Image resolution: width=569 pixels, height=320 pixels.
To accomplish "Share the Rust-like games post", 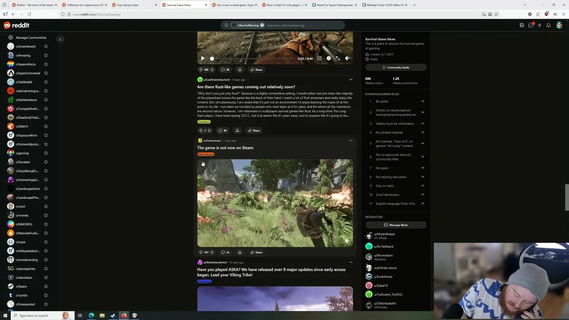I will pos(254,131).
